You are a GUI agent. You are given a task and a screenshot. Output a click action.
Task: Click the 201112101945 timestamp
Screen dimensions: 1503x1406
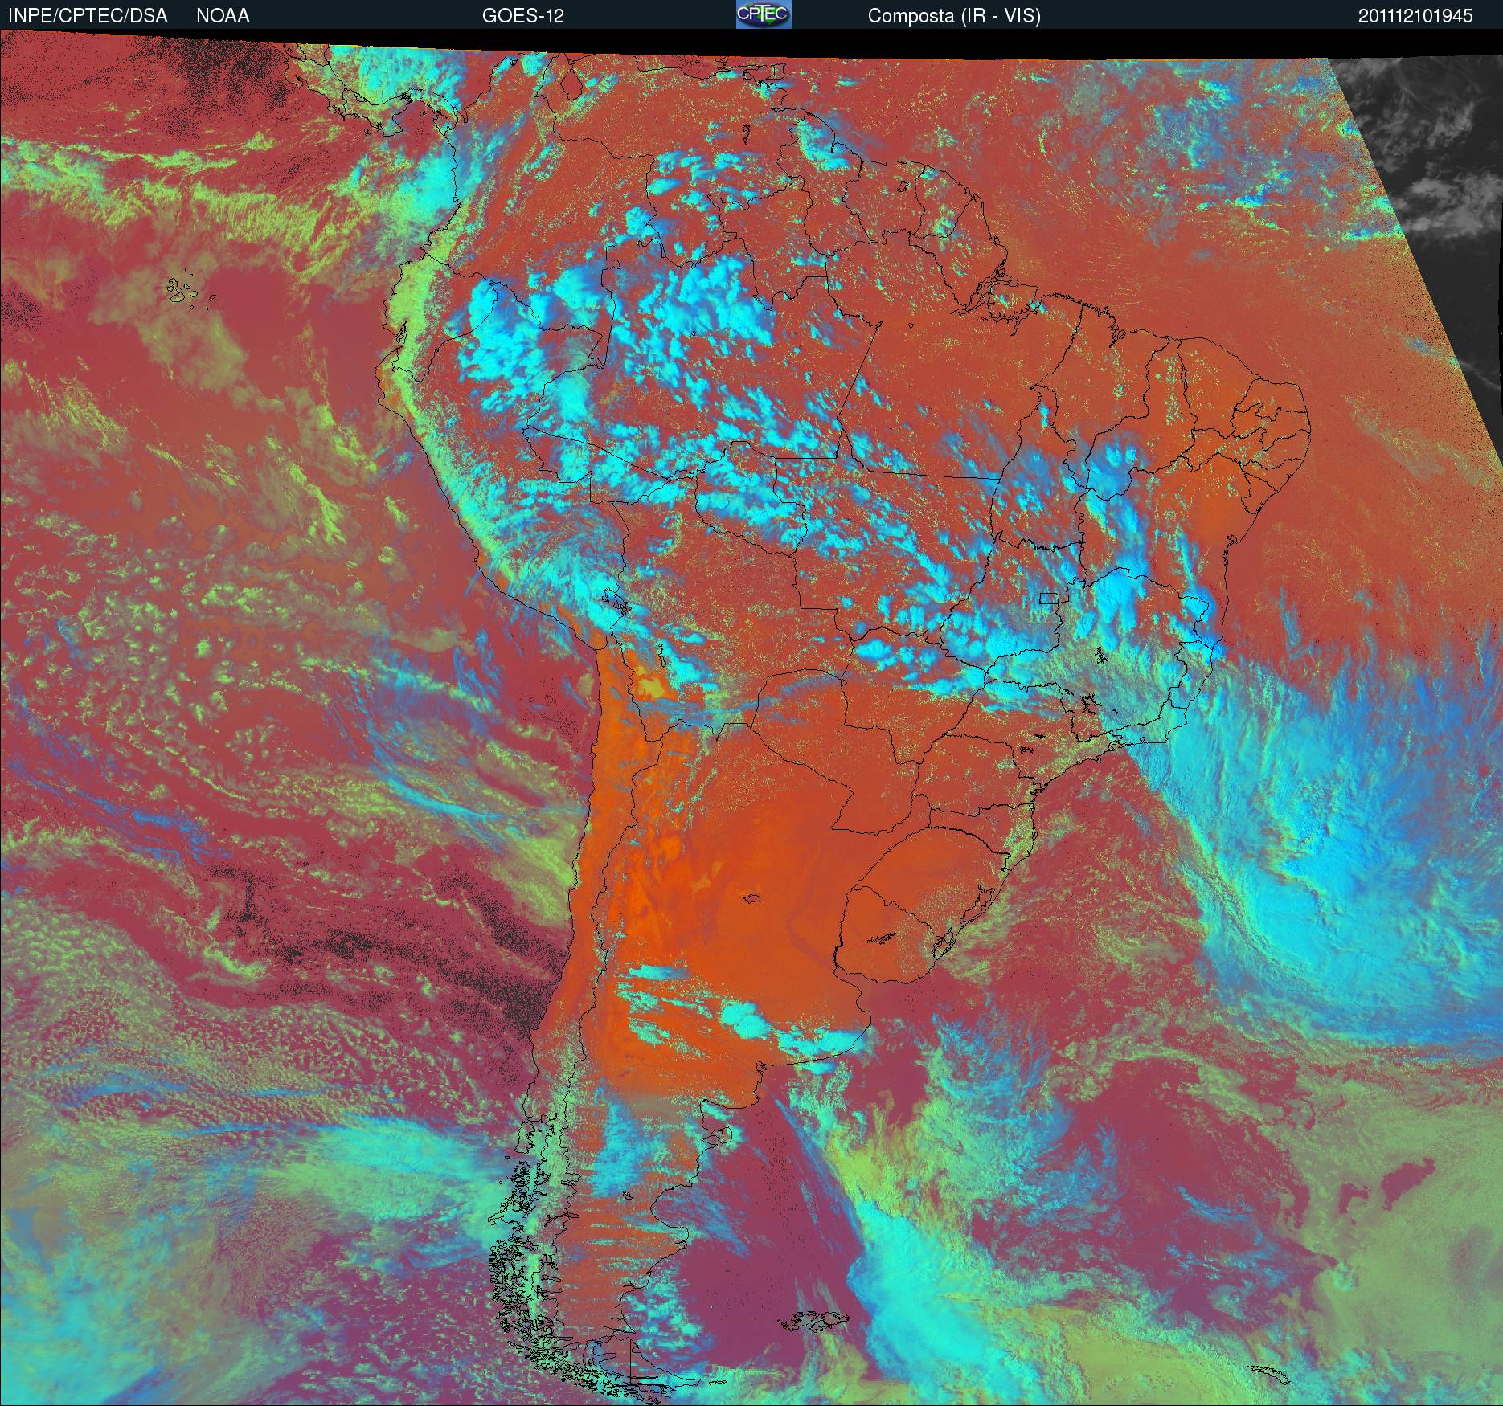pos(1415,16)
